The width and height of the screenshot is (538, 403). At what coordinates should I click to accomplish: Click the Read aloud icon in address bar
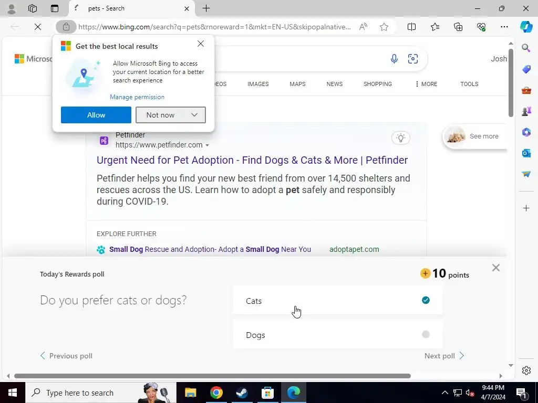363,27
